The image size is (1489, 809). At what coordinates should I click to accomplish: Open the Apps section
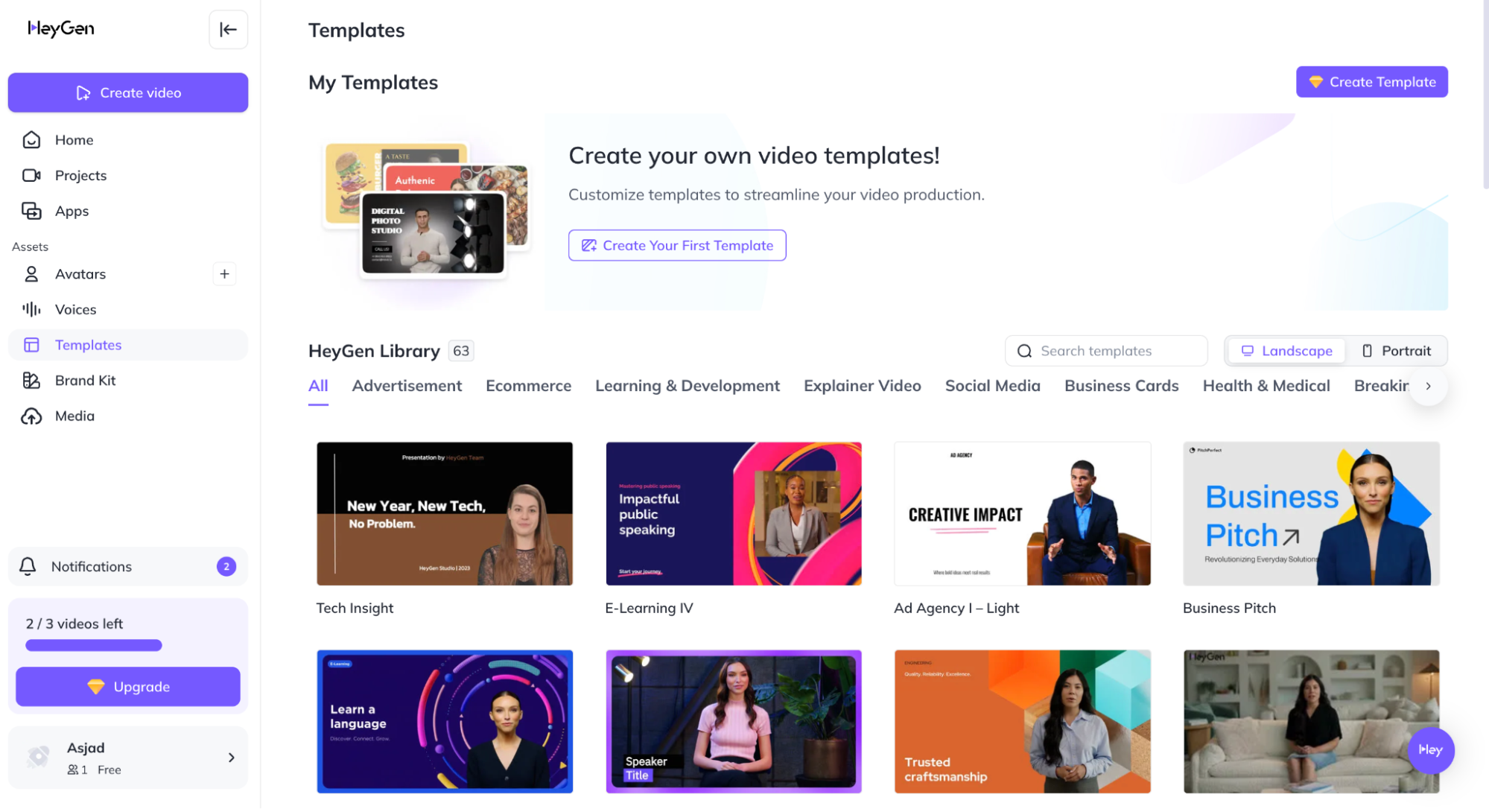72,211
